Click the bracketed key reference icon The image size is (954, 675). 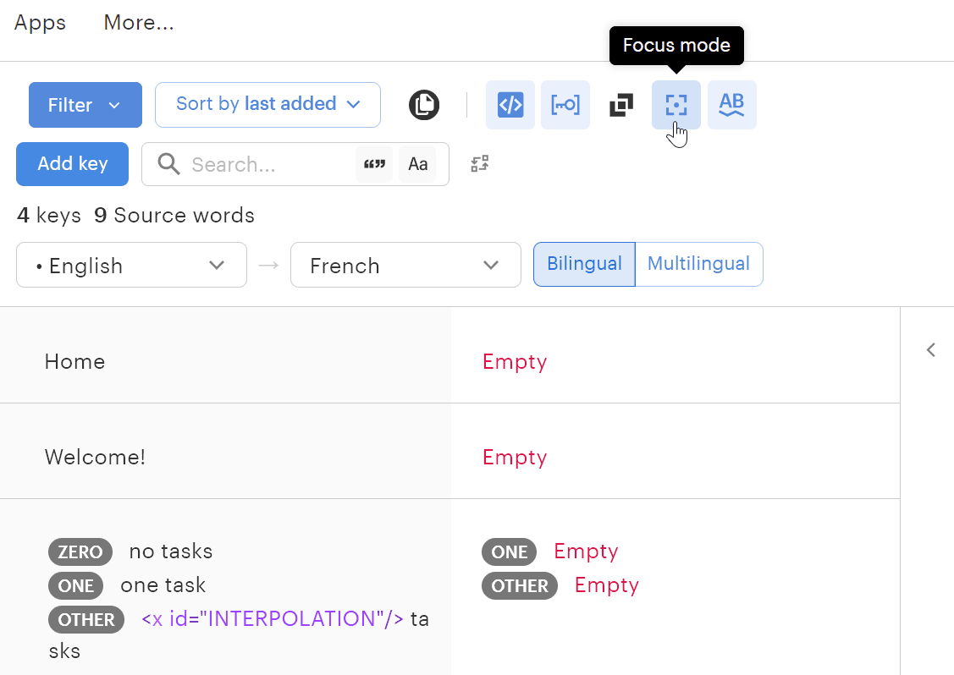coord(565,105)
